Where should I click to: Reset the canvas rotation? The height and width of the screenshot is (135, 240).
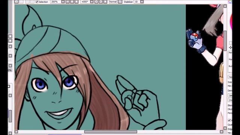click(105, 2)
